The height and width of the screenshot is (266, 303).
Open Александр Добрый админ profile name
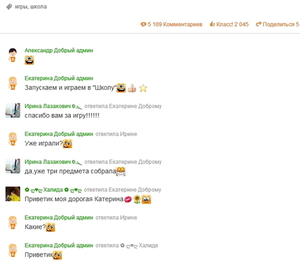[x=59, y=51]
